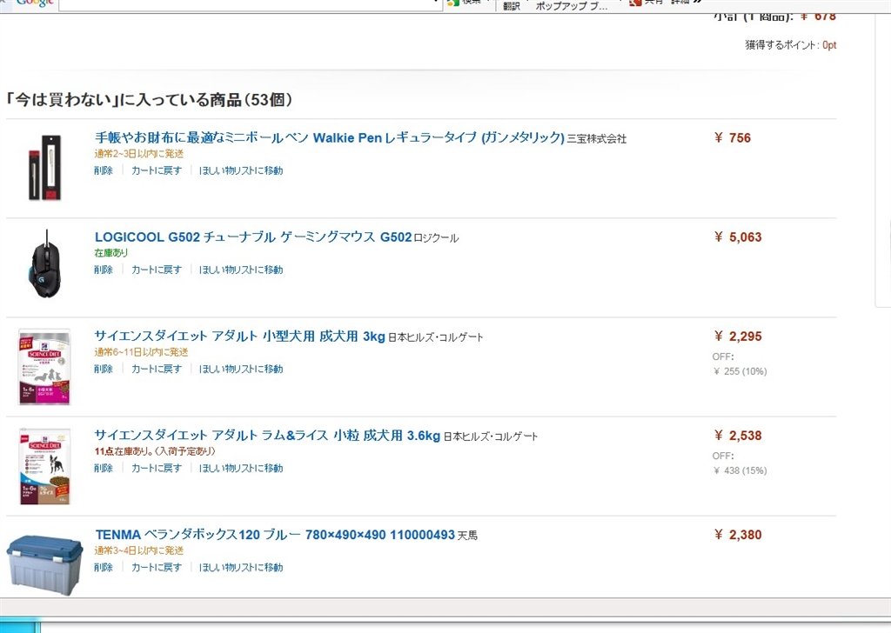Click the ¥ 255 (10%) discount text

pyautogui.click(x=740, y=371)
